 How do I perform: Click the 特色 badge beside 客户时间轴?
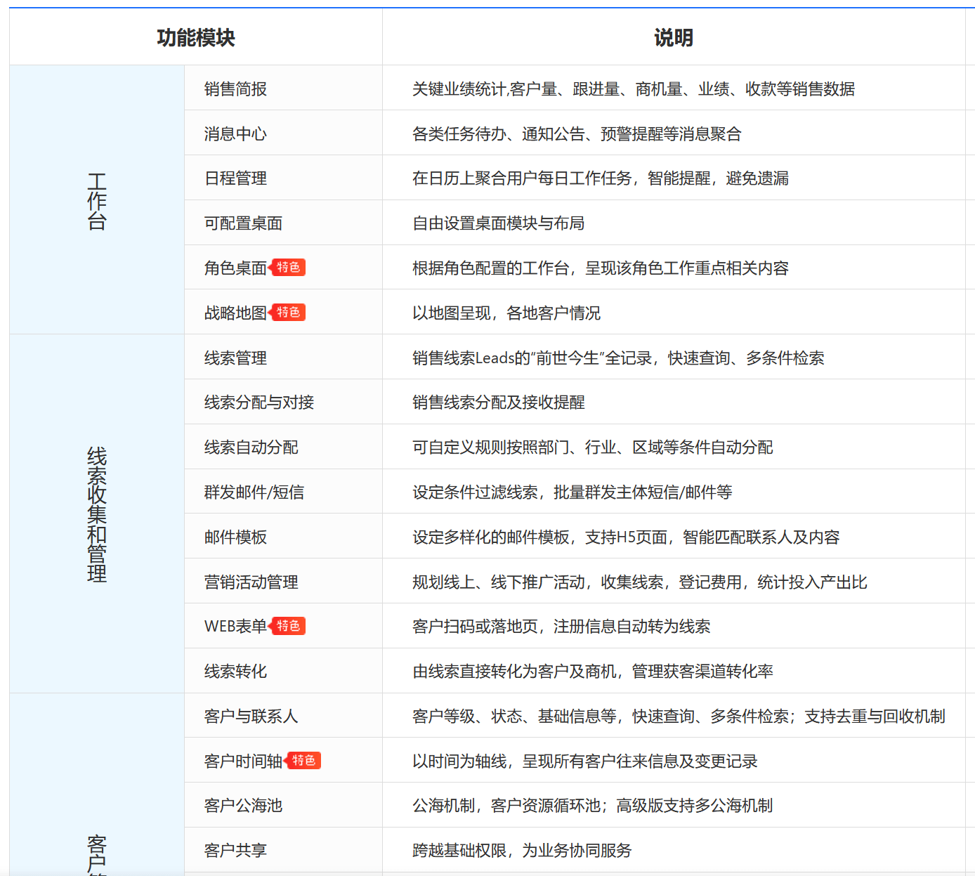click(305, 759)
